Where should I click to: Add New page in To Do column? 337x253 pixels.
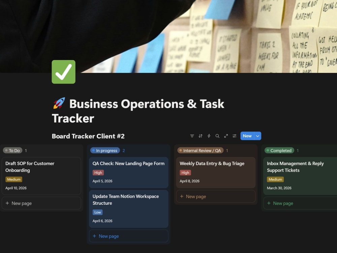[x=41, y=203]
